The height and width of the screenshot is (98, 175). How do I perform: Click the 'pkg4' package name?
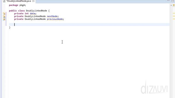tap(22, 5)
